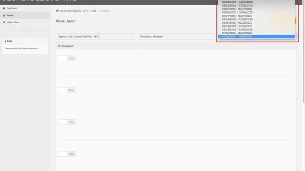Open J & J Home Care breadcrumb link
The image size is (305, 171).
74,11
